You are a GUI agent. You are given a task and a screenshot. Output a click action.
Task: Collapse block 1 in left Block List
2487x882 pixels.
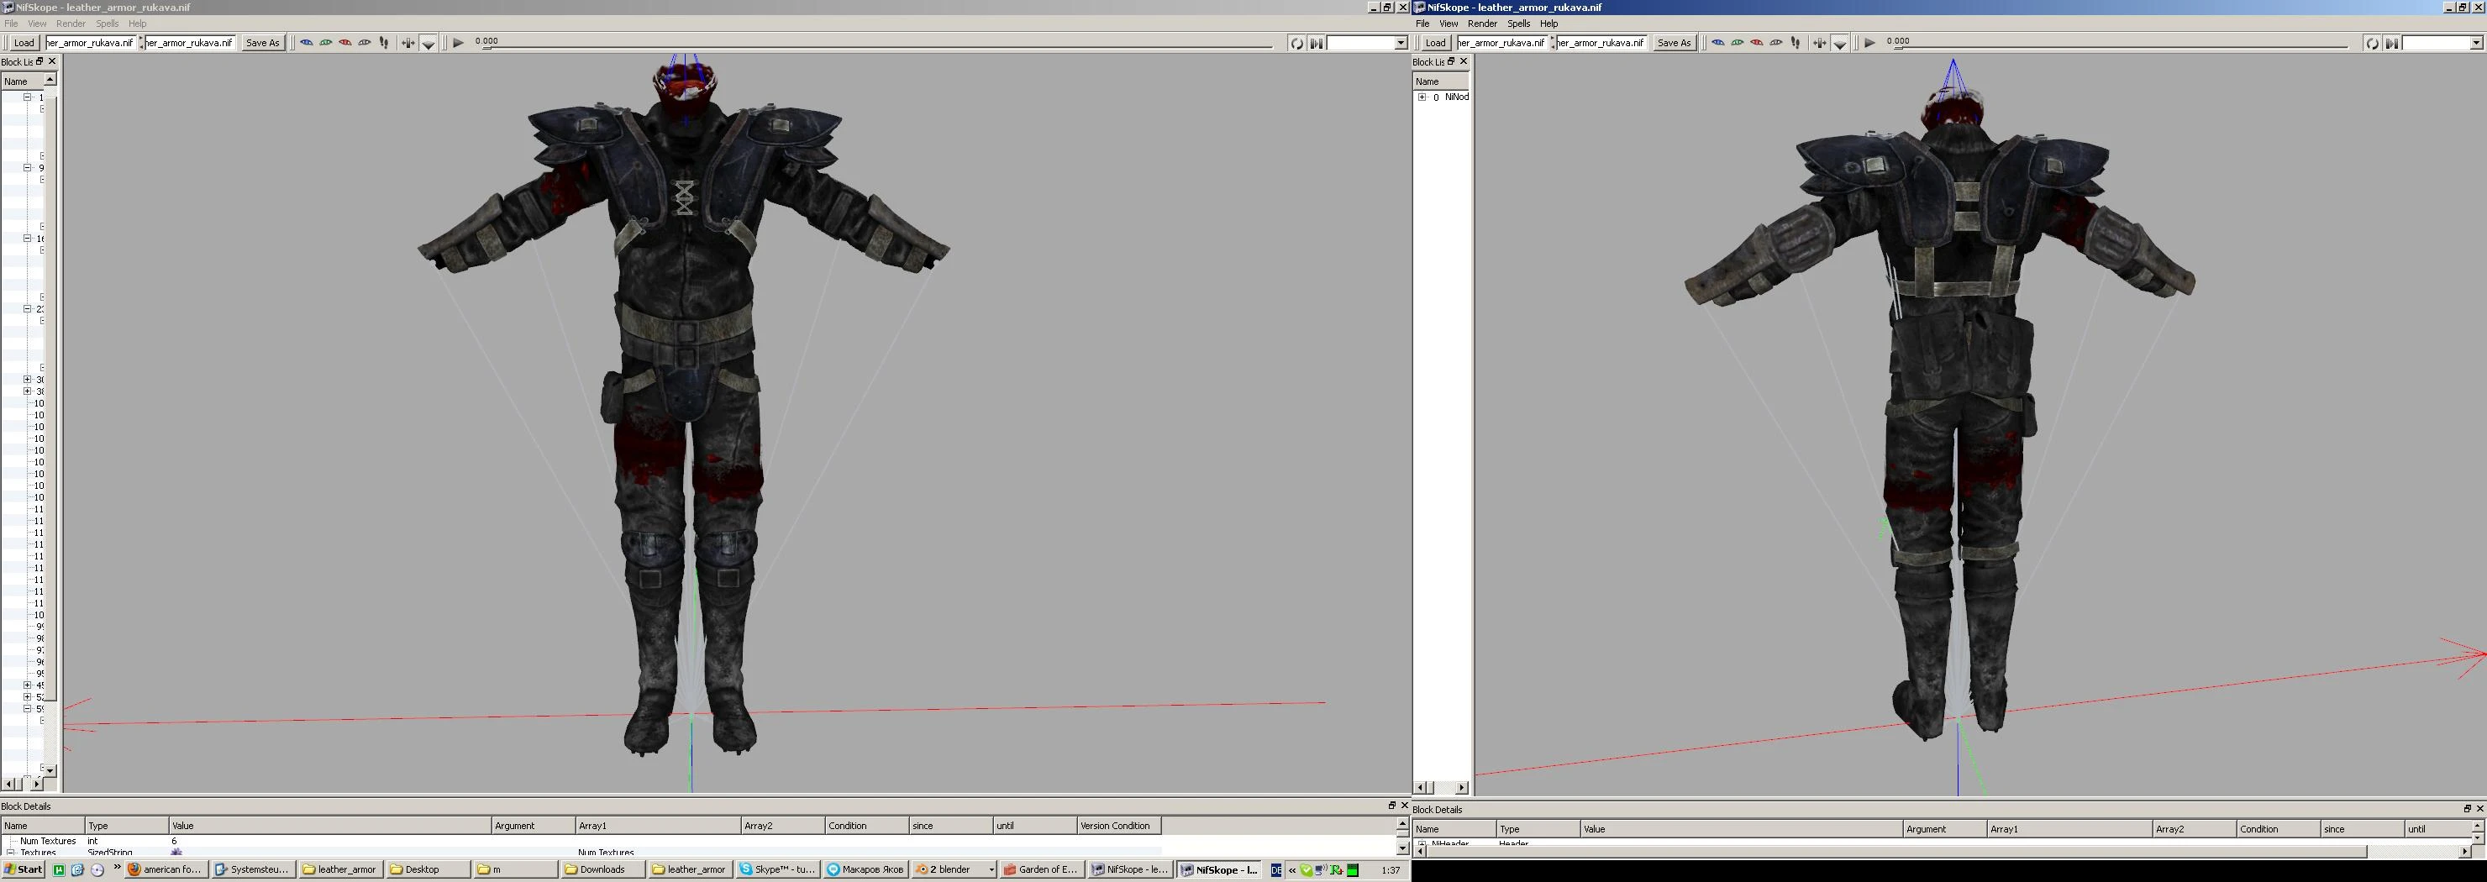click(x=27, y=97)
